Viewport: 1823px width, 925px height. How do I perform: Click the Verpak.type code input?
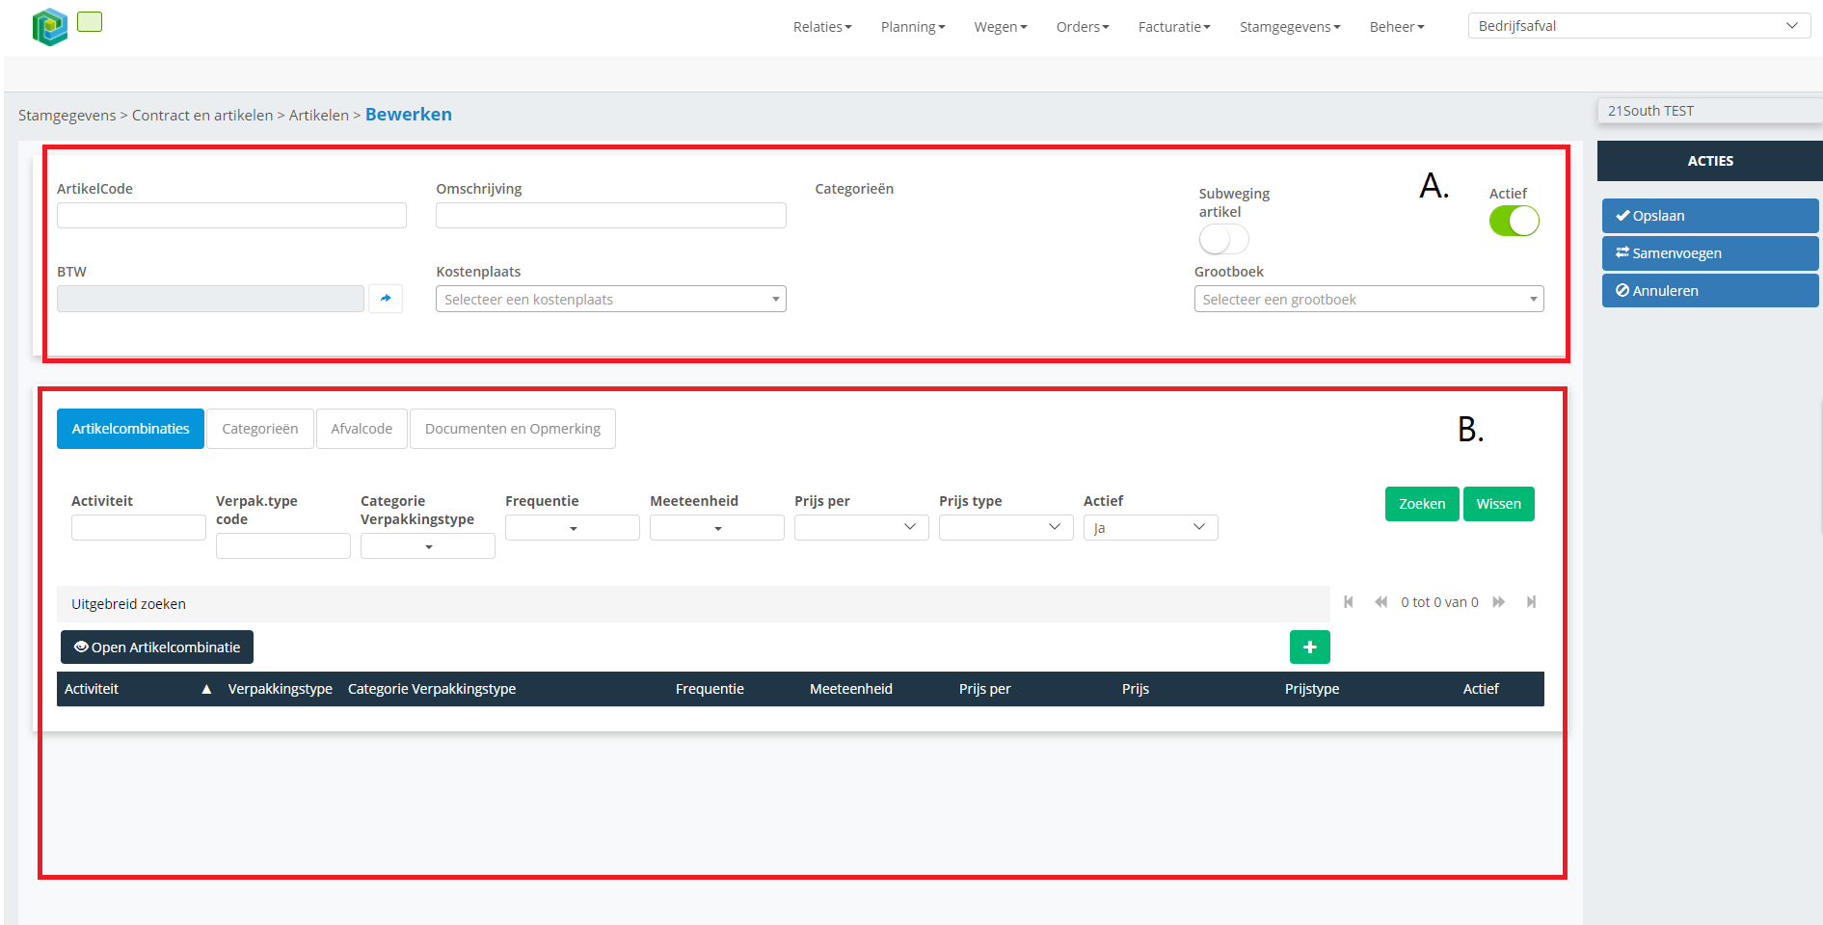[282, 546]
